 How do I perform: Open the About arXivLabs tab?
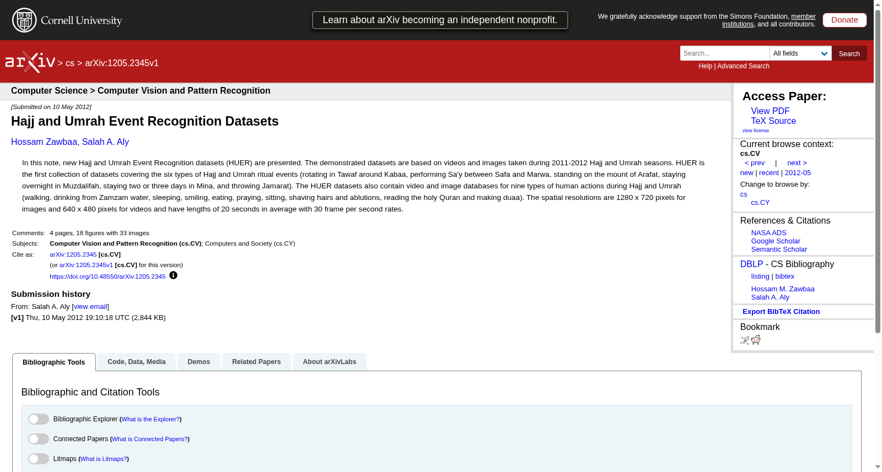point(330,362)
